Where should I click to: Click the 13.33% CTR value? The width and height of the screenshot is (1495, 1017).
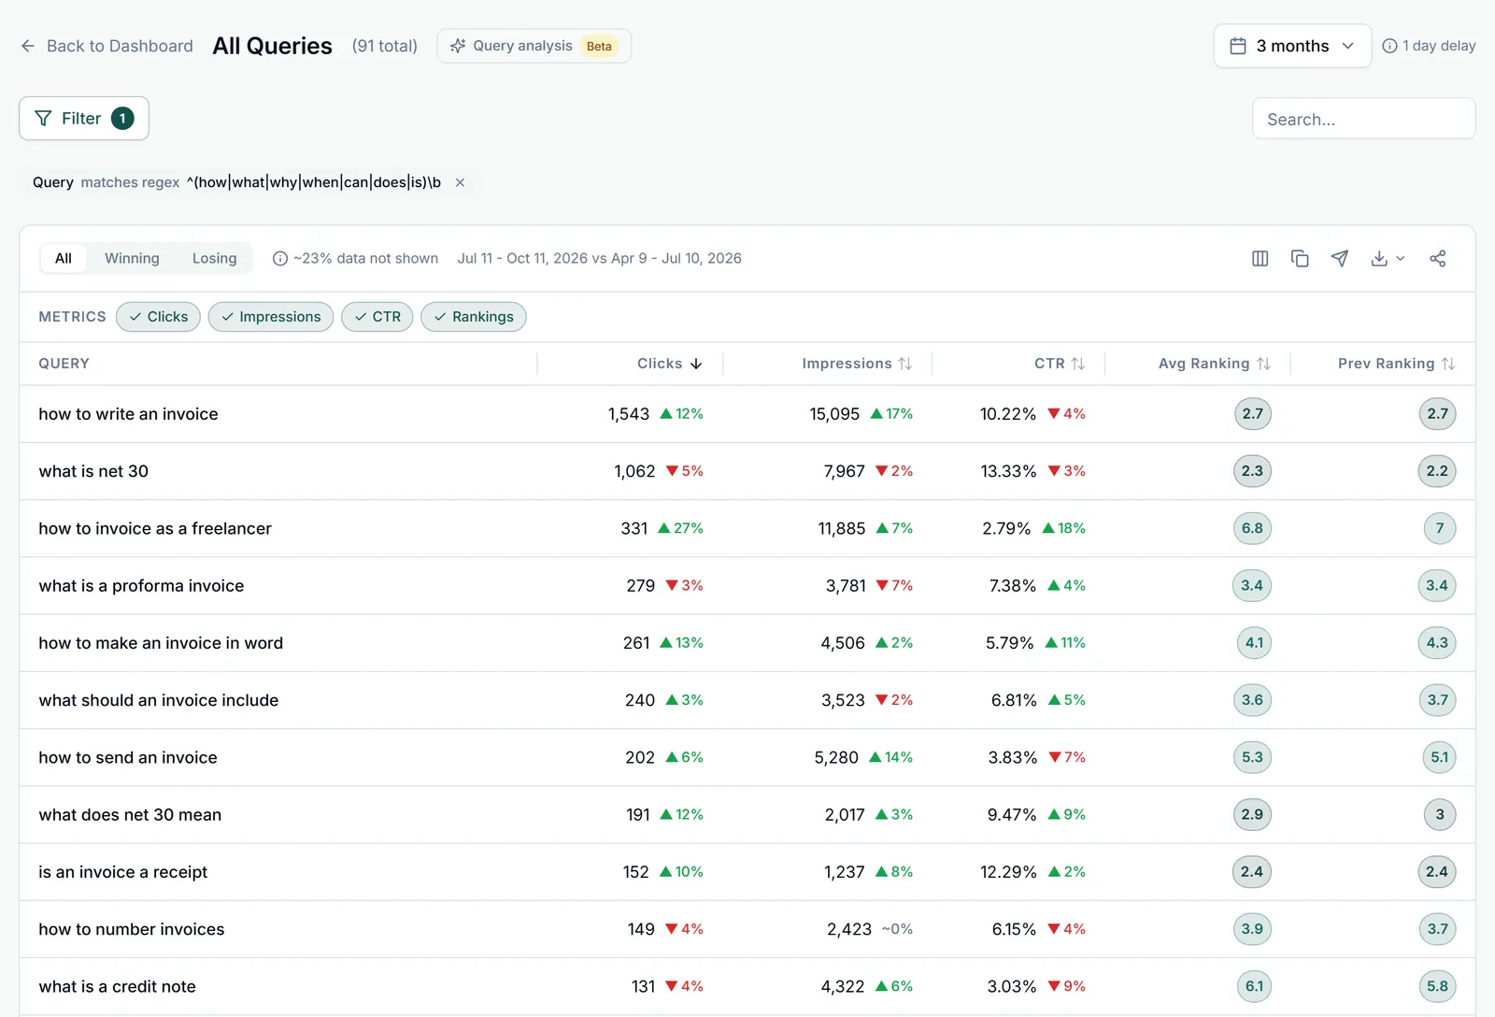[1008, 471]
